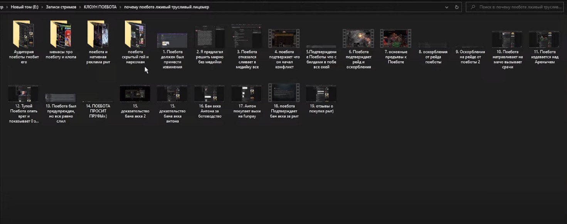Open video "2. Я предлагал решить мирно"
The image size is (567, 224).
[x=210, y=39]
